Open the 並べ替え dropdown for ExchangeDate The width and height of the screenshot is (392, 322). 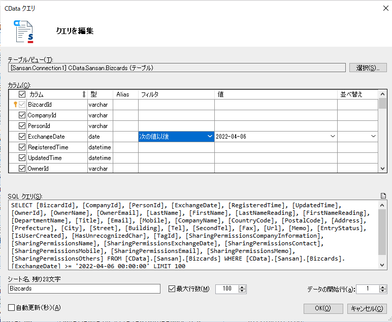click(373, 136)
